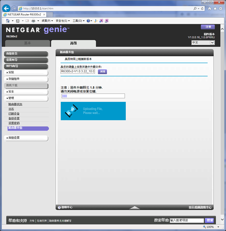Click the 帮助中心 label
This screenshot has height=231, width=226.
[x=67, y=207]
